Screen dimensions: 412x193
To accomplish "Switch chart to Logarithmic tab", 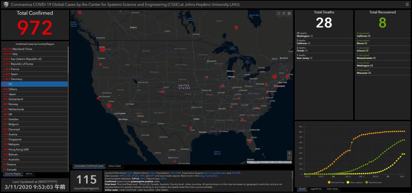I will pos(317,189).
